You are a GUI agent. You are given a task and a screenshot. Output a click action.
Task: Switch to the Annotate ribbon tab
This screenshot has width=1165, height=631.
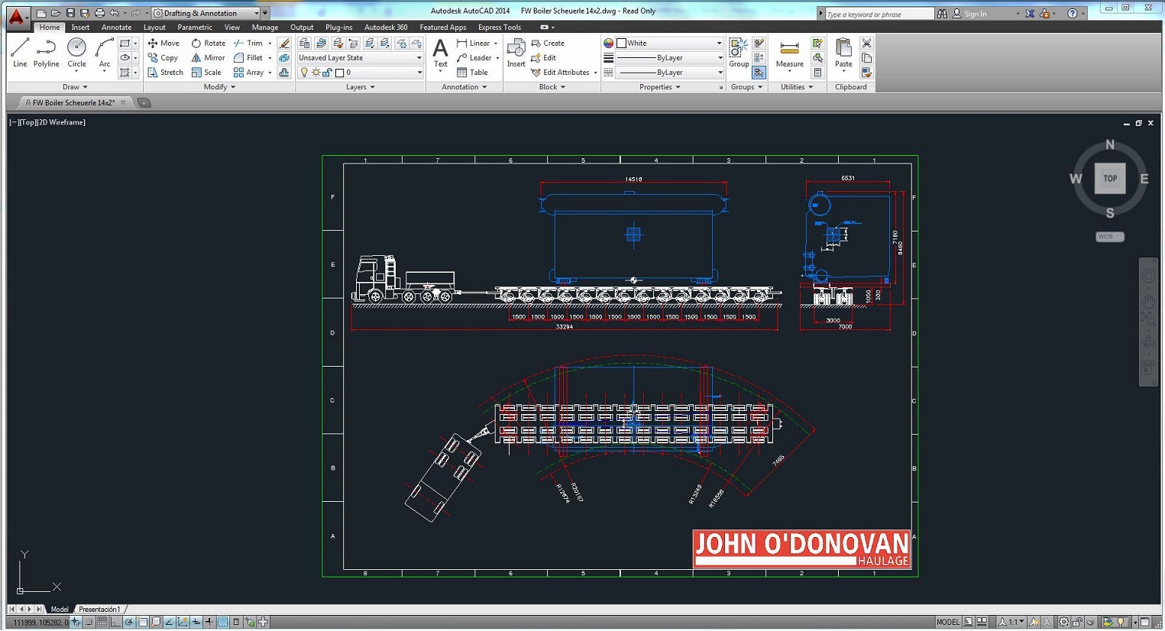click(x=116, y=28)
